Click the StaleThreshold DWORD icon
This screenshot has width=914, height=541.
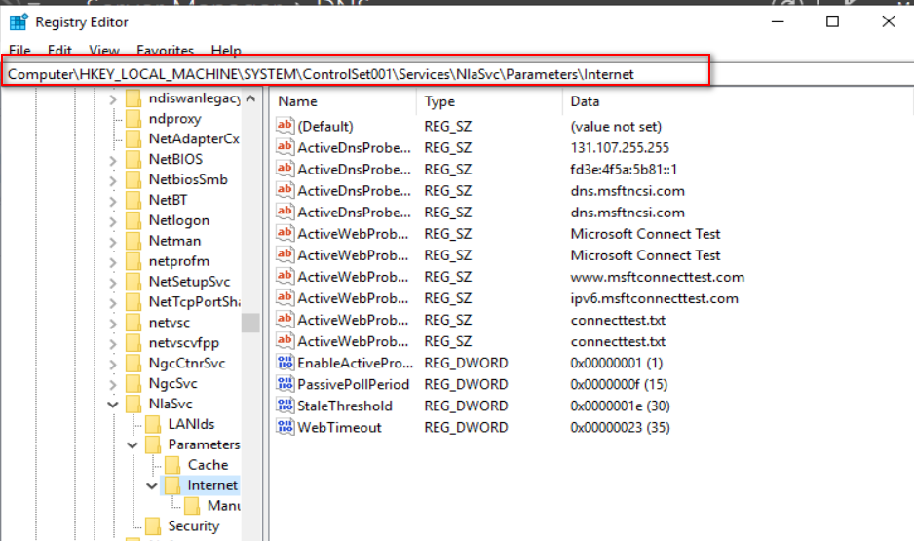pyautogui.click(x=286, y=406)
